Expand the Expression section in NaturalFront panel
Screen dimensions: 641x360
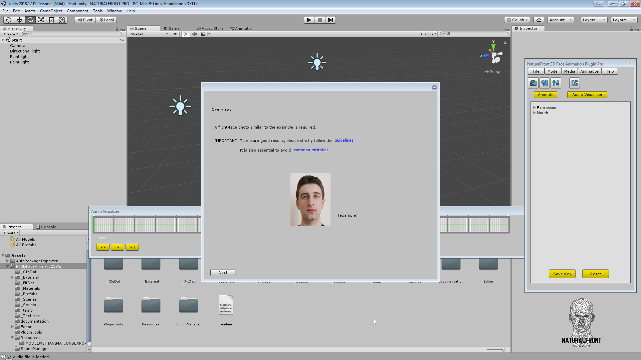coord(535,107)
